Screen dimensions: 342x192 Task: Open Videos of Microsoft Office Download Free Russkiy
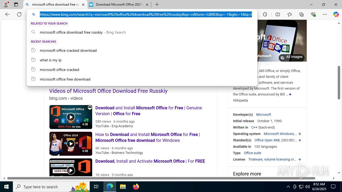(108, 91)
